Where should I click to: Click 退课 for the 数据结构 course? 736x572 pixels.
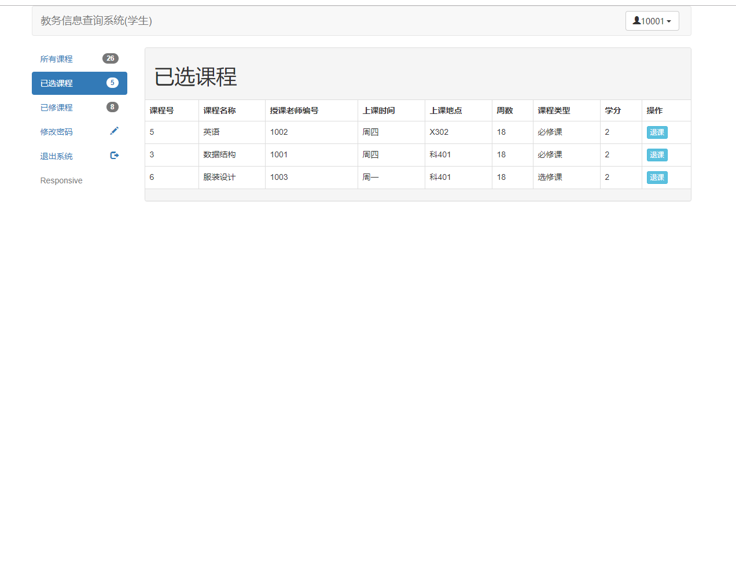point(657,154)
